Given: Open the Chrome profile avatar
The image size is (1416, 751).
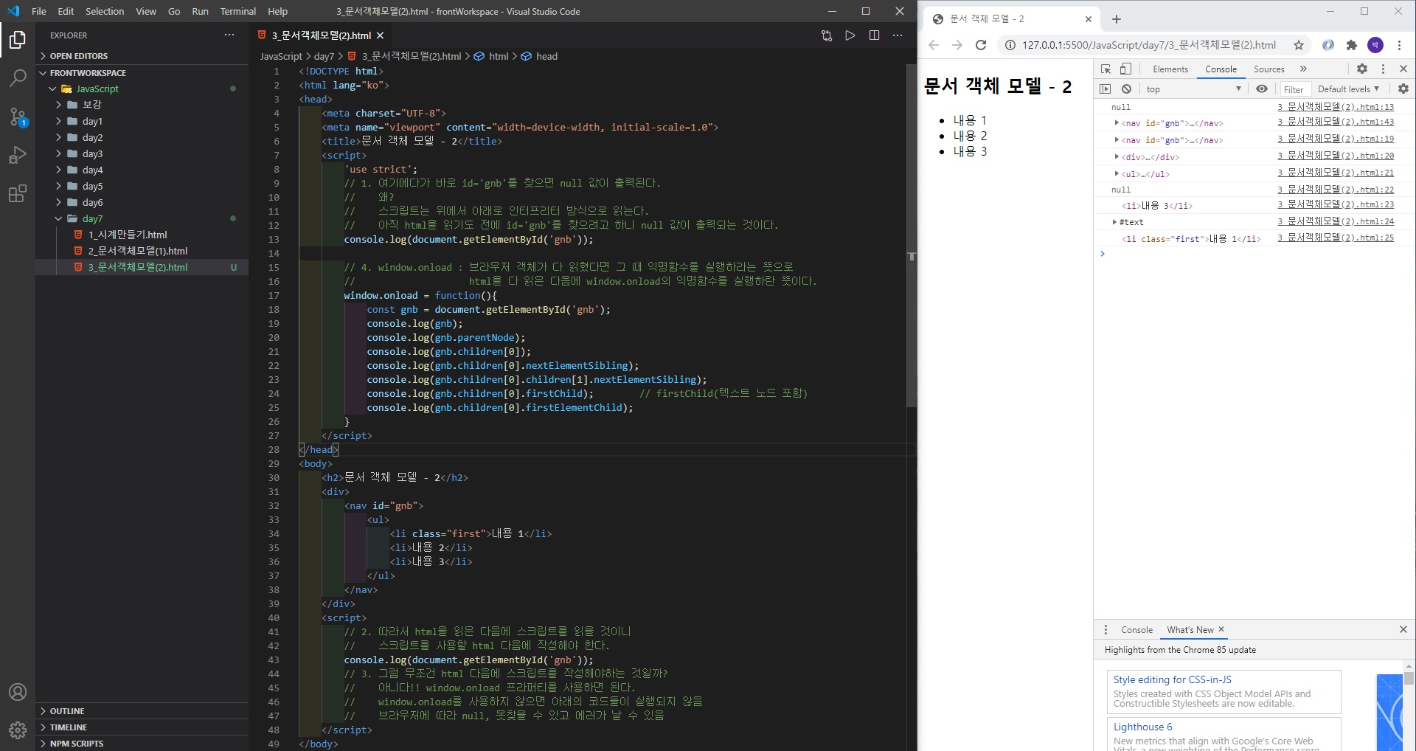Looking at the screenshot, I should 1375,45.
